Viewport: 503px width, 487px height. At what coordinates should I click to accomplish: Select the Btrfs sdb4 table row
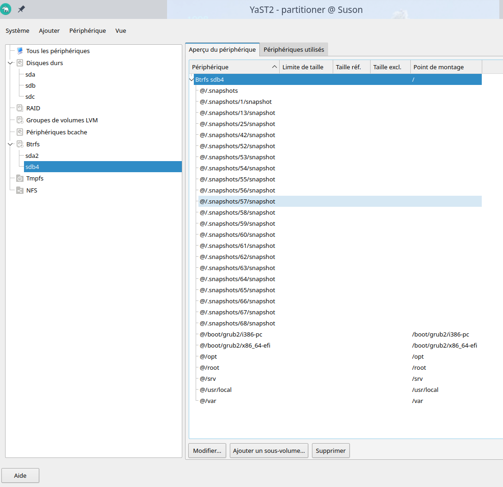338,79
